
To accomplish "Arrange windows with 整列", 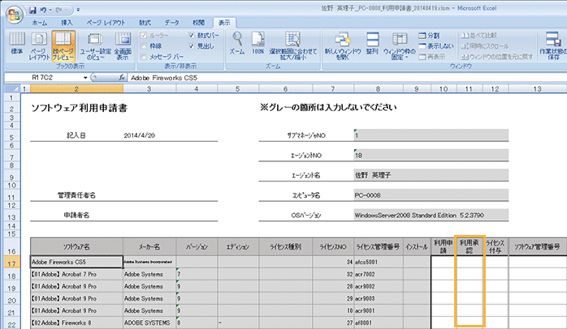I will [372, 44].
